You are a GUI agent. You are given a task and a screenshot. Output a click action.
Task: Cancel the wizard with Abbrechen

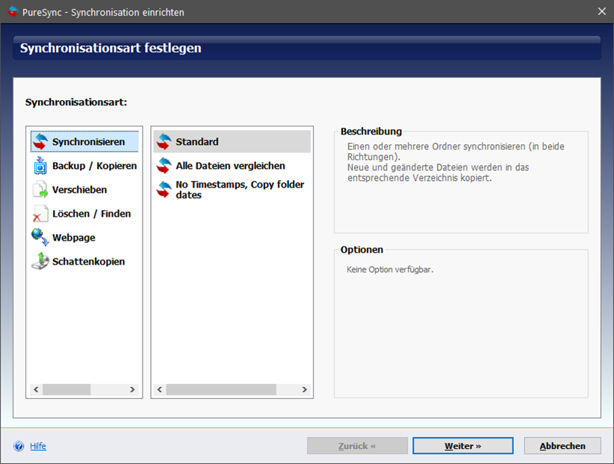coord(562,445)
